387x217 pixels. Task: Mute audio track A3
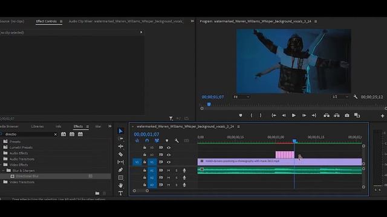pyautogui.click(x=169, y=185)
